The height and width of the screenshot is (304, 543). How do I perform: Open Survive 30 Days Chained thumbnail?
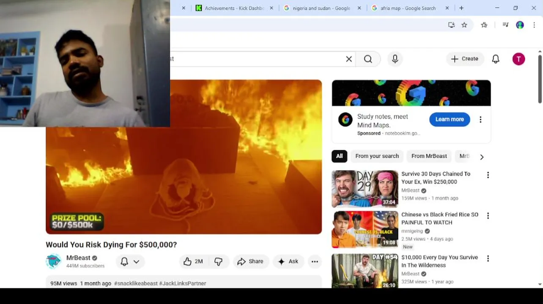click(365, 189)
